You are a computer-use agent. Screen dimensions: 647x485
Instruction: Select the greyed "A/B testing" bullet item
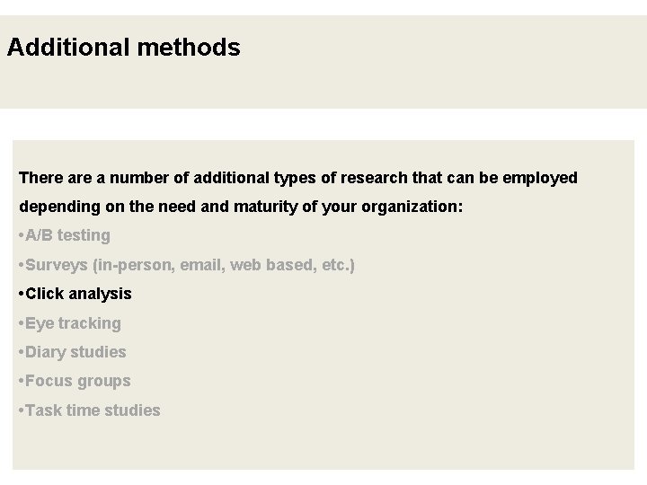pos(65,235)
